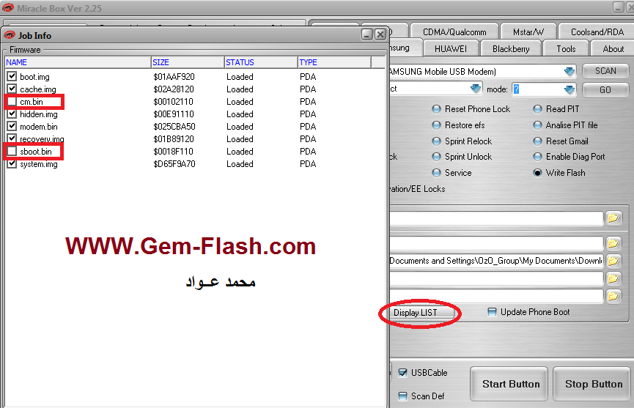634x408 pixels.
Task: Open the Blackberry tab
Action: [x=511, y=48]
